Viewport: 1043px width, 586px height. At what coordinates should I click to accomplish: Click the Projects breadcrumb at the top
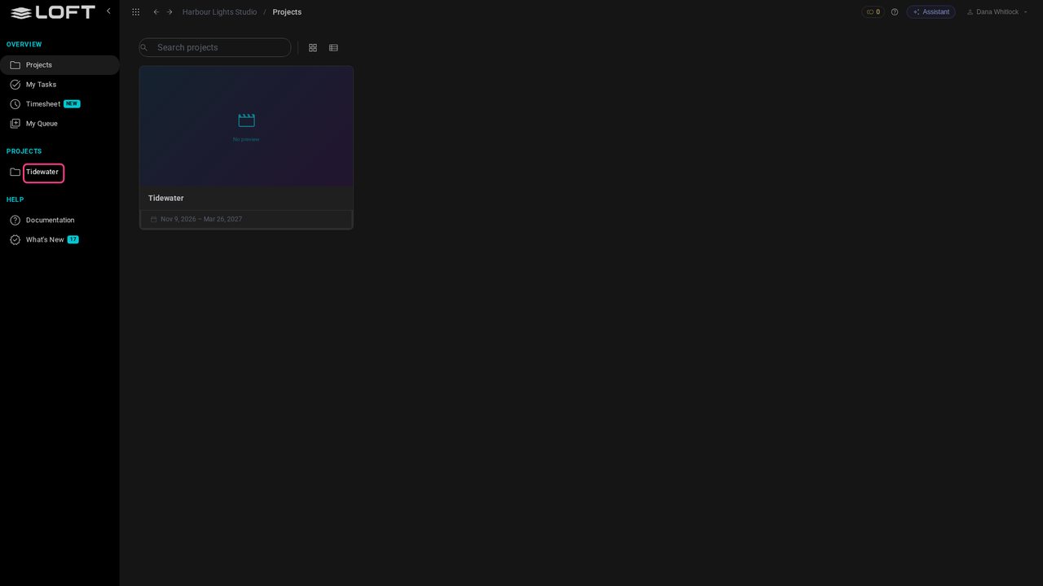(x=287, y=12)
